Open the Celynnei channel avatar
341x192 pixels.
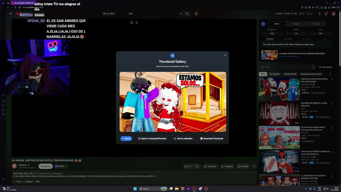coord(14,166)
